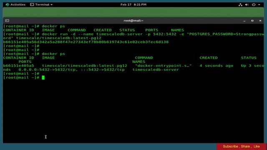This screenshot has height=150, width=267.
Task: Click the port mapping '0.0.0.0:5432->5432/tcp'
Action: (48, 70)
